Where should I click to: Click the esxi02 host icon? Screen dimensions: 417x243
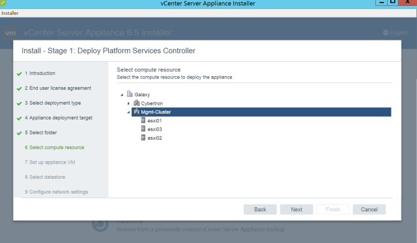[x=143, y=137]
